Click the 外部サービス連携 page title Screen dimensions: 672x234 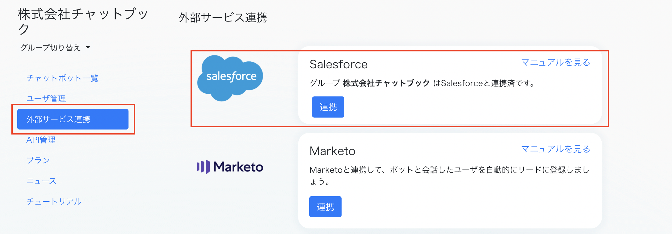pos(223,18)
